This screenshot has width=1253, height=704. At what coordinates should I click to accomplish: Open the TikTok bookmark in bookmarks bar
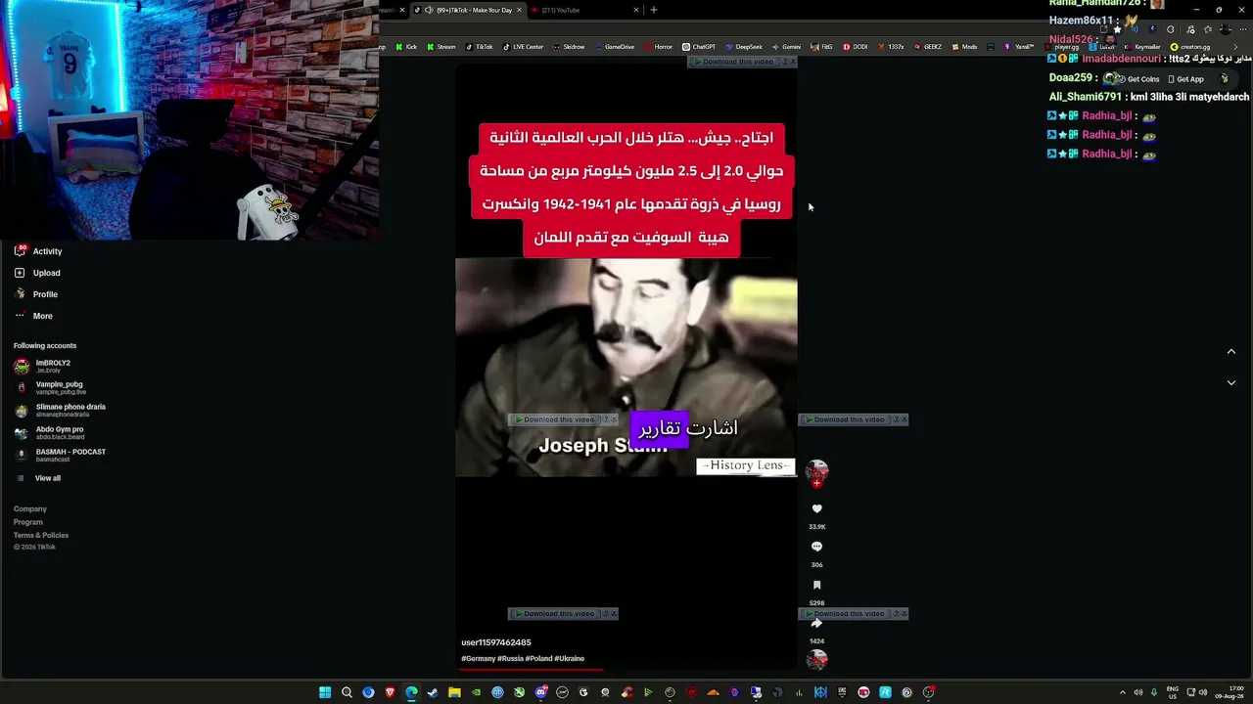coord(480,47)
